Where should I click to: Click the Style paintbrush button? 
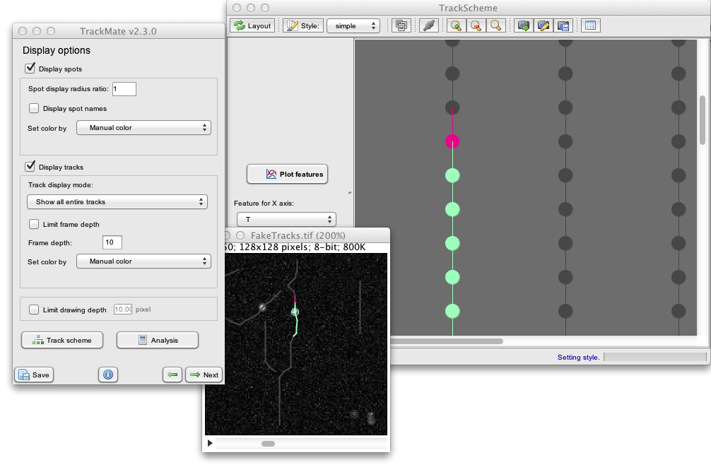[303, 26]
